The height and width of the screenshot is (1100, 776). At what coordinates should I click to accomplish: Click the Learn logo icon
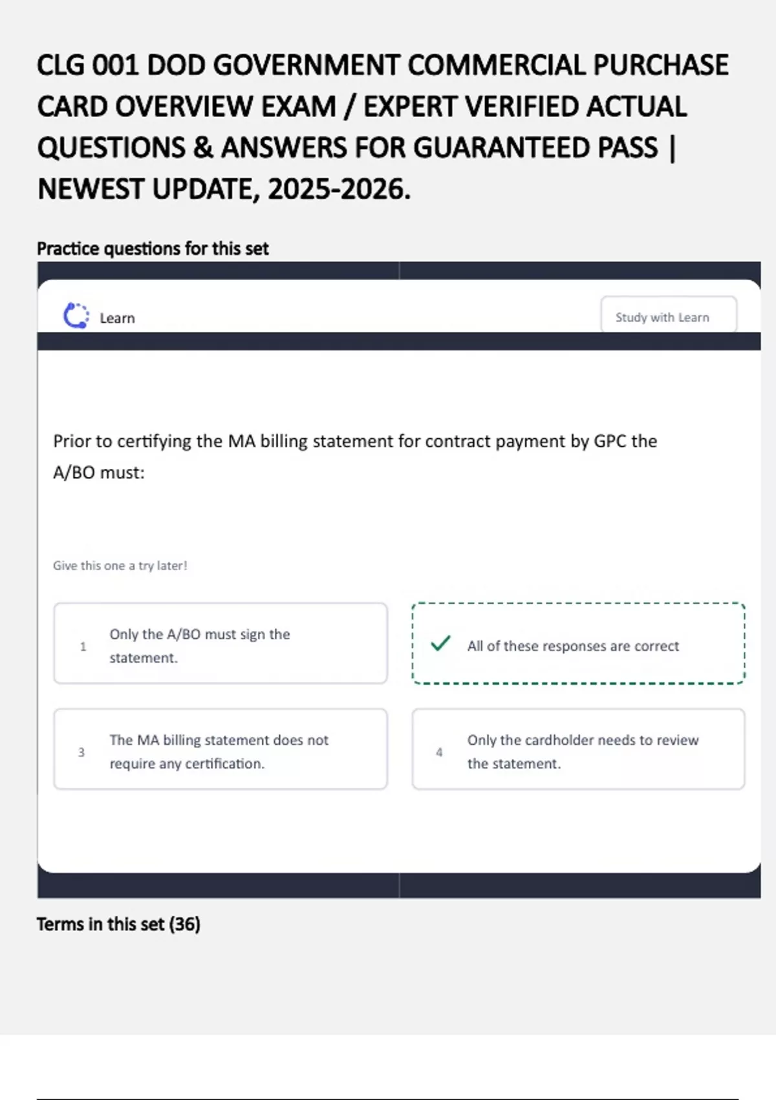tap(76, 316)
